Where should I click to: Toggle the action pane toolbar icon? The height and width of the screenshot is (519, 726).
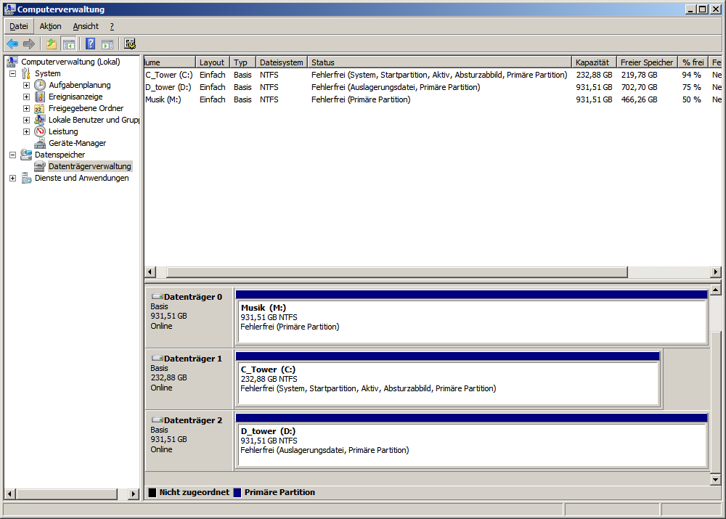tap(107, 44)
